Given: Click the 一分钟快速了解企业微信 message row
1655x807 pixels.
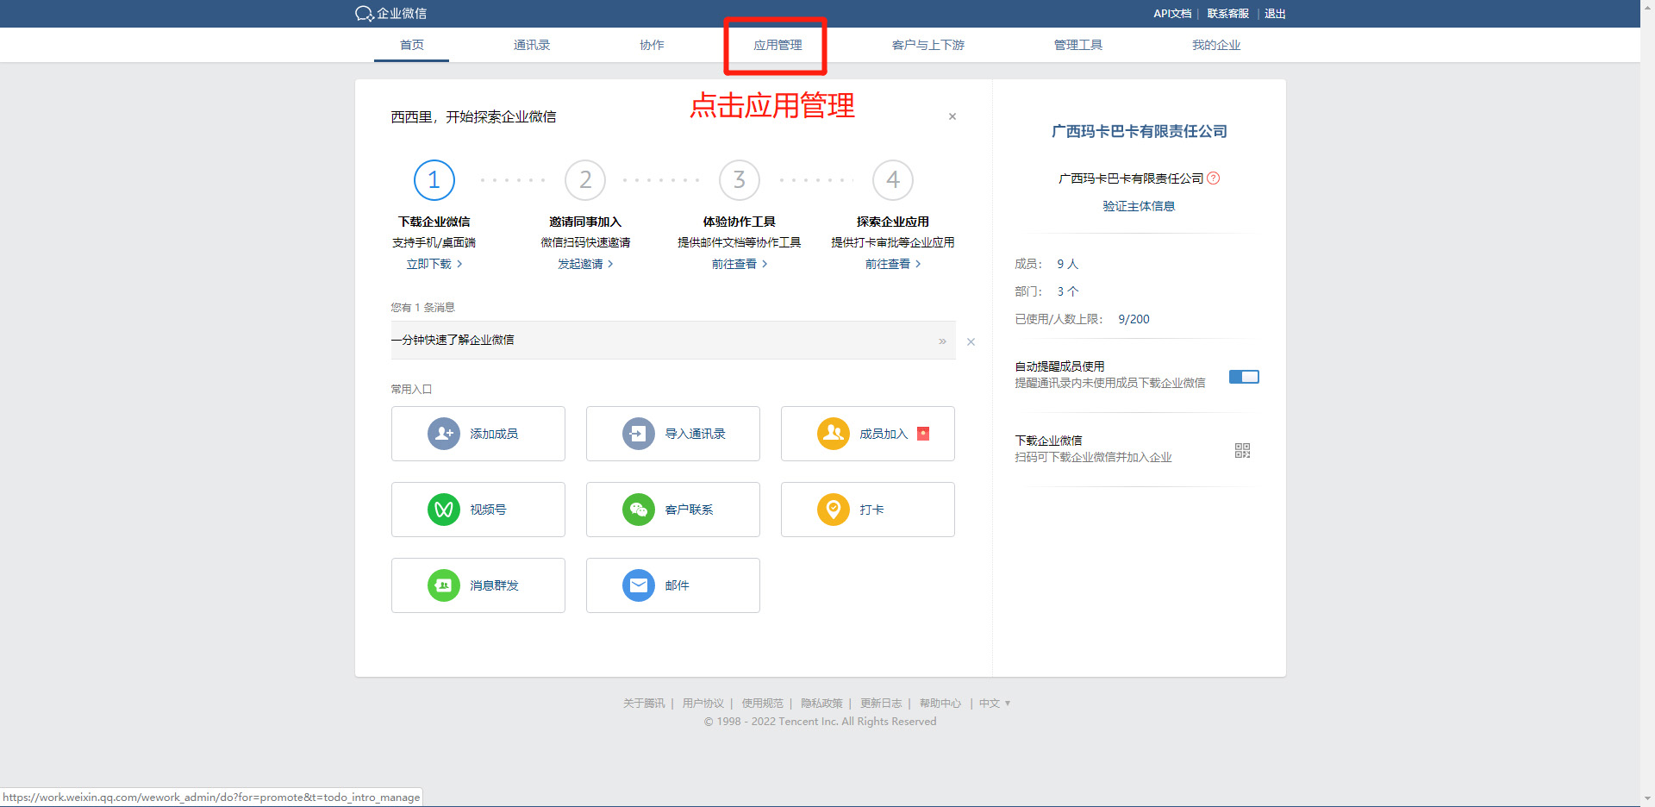Looking at the screenshot, I should 673,341.
